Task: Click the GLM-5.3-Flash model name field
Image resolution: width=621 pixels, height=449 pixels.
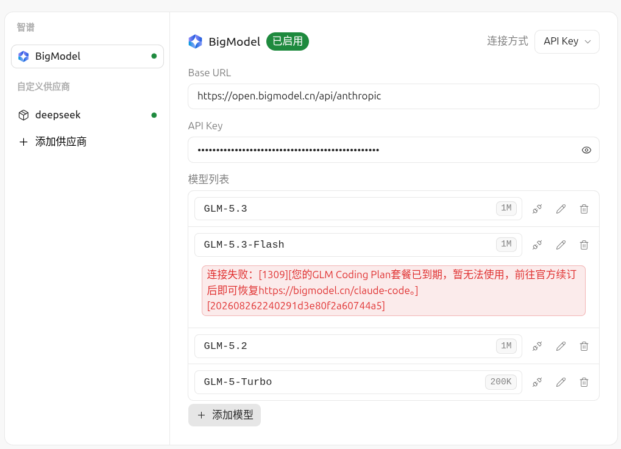Action: (358, 245)
